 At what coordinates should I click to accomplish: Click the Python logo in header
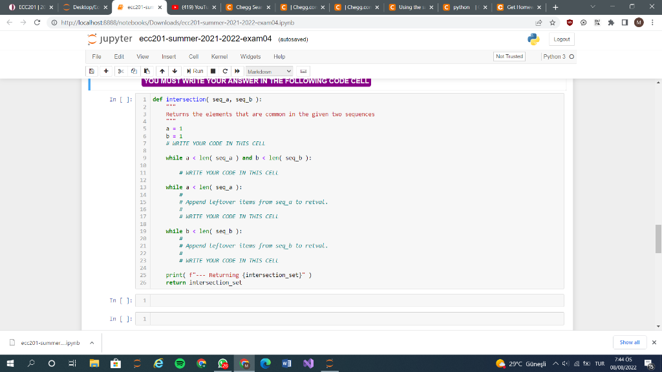pyautogui.click(x=533, y=39)
